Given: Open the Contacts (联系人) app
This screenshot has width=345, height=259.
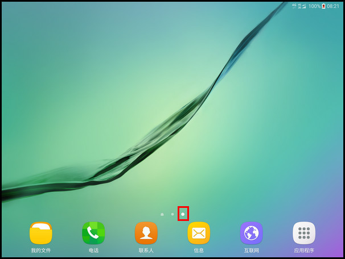Looking at the screenshot, I should click(x=146, y=233).
